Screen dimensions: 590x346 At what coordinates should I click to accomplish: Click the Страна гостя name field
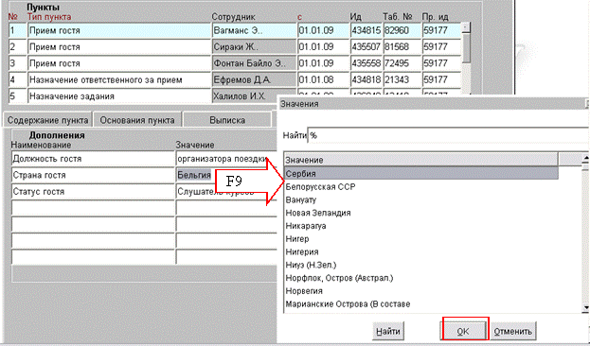click(x=93, y=175)
